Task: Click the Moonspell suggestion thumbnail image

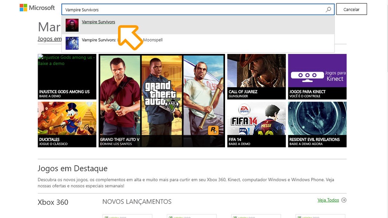Action: click(72, 43)
